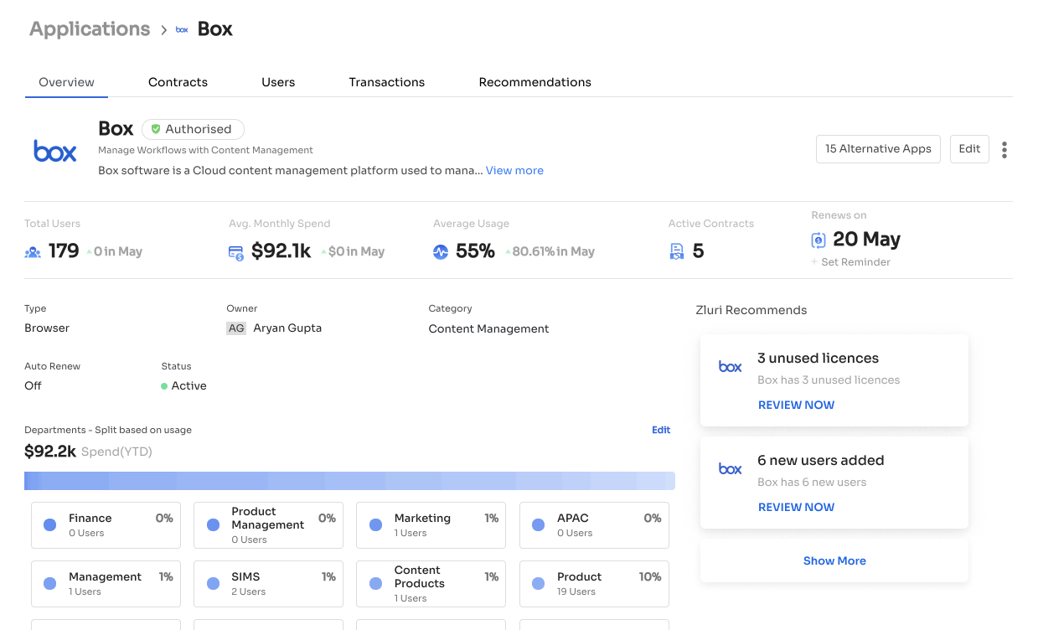Click the Browser type value
Image resolution: width=1038 pixels, height=630 pixels.
47,328
